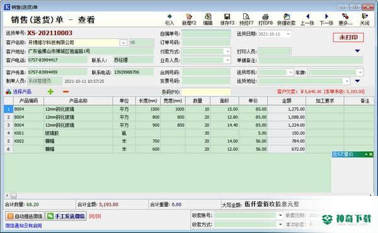Click the 金额 column header

287,101
